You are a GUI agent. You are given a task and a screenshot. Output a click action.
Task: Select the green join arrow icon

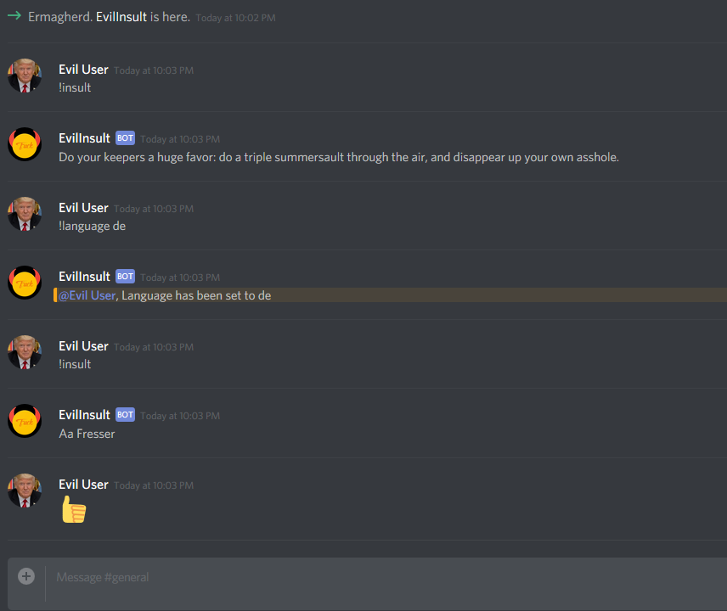coord(14,16)
